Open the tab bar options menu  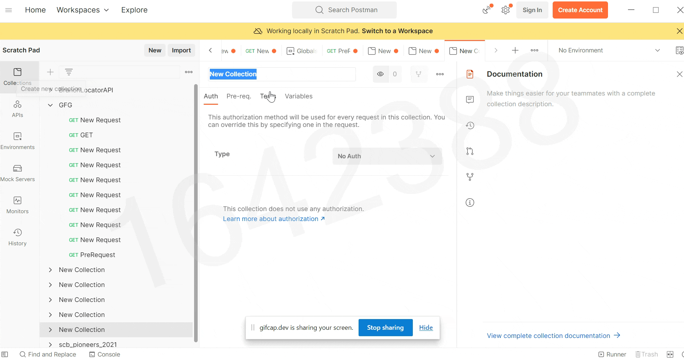534,50
